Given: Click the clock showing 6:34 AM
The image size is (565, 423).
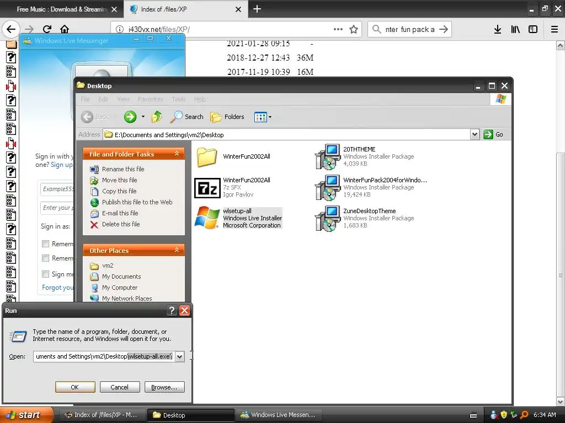Looking at the screenshot, I should click(x=545, y=415).
